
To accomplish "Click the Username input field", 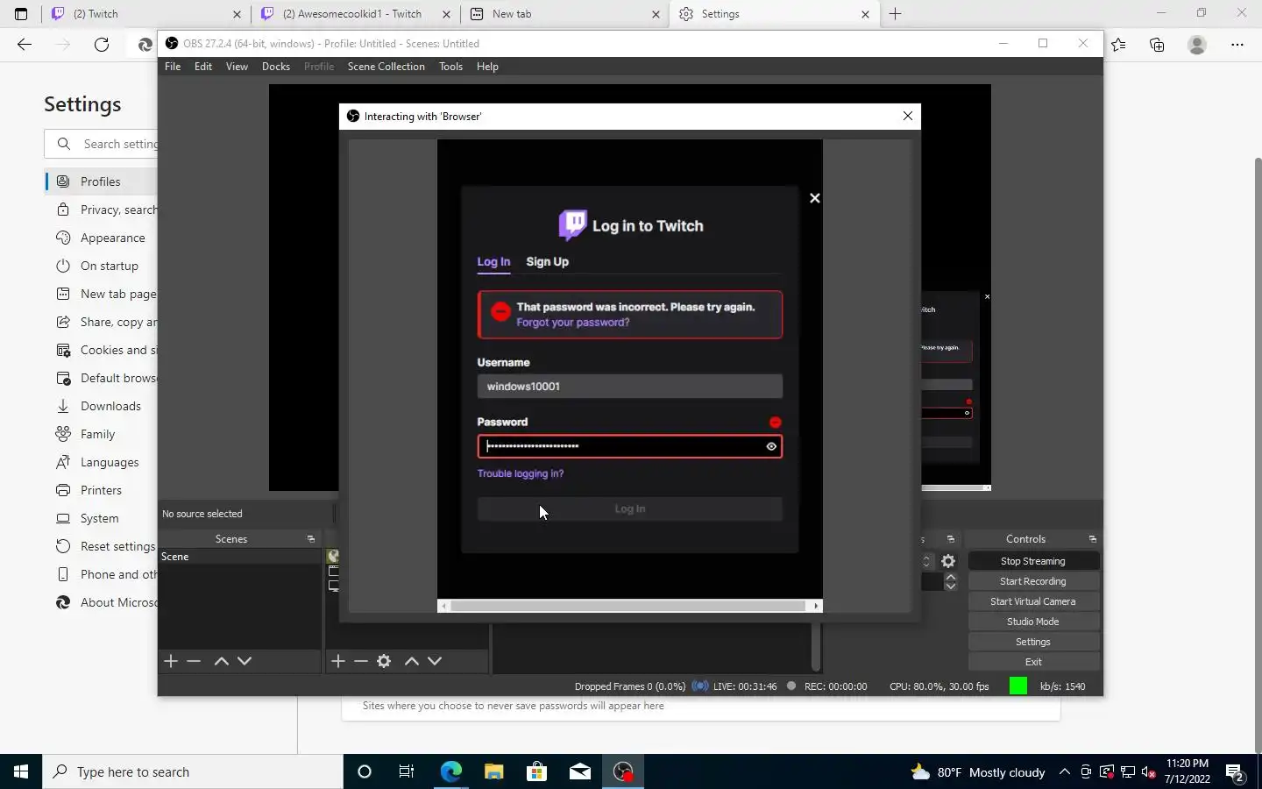I will (629, 386).
